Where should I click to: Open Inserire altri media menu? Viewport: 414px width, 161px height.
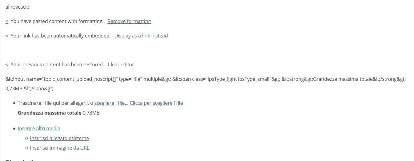[39, 128]
